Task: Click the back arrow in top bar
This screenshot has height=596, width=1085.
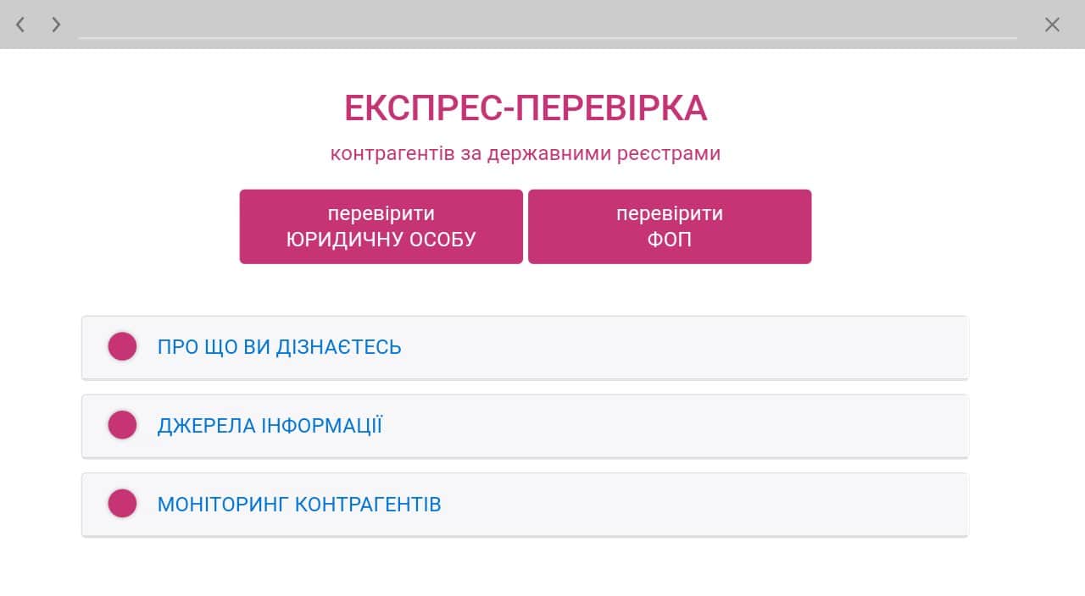Action: 20,25
